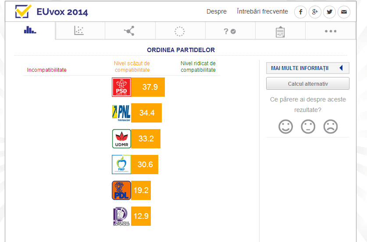Open the three dots more tab
The image size is (367, 242).
tap(331, 31)
